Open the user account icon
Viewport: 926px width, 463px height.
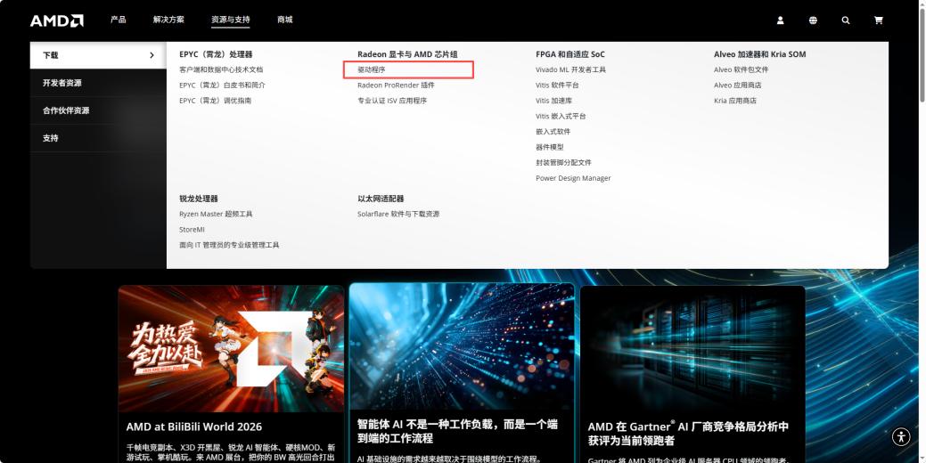[780, 20]
